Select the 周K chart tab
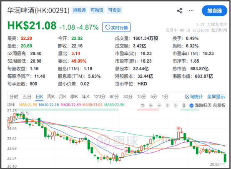This screenshot has width=231, height=169. [51, 96]
